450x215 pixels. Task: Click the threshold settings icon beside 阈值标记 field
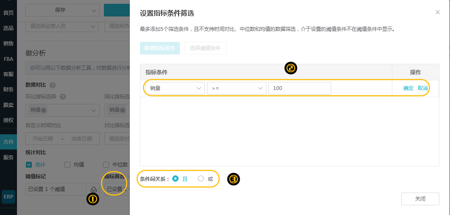[x=93, y=189]
